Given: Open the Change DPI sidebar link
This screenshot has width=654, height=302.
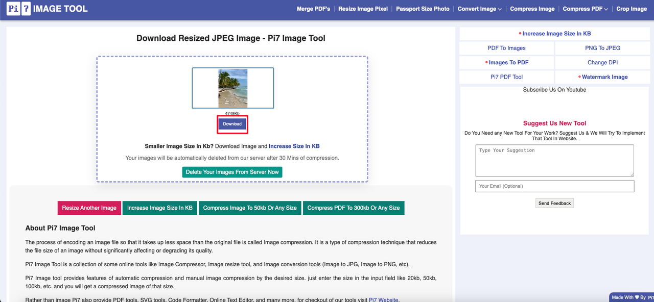Looking at the screenshot, I should point(602,62).
